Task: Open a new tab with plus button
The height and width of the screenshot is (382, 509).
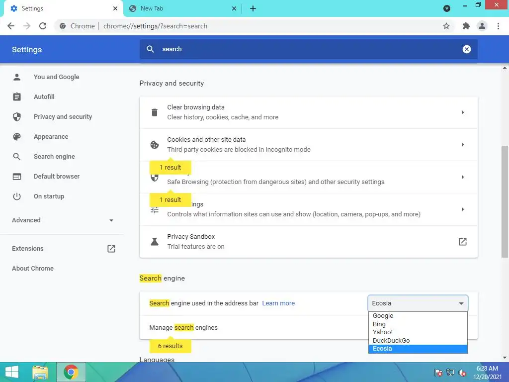Action: [x=253, y=8]
